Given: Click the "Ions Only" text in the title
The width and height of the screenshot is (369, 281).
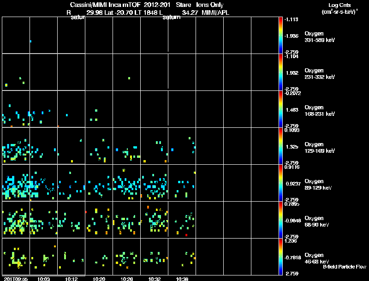Looking at the screenshot, I should (x=210, y=5).
